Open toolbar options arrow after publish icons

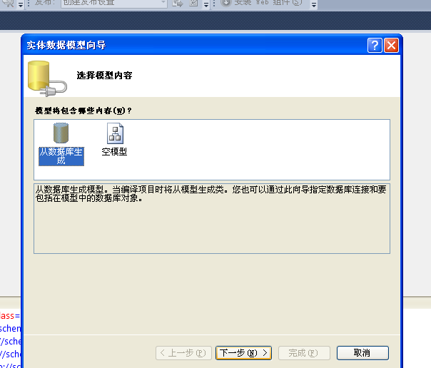[206, 4]
